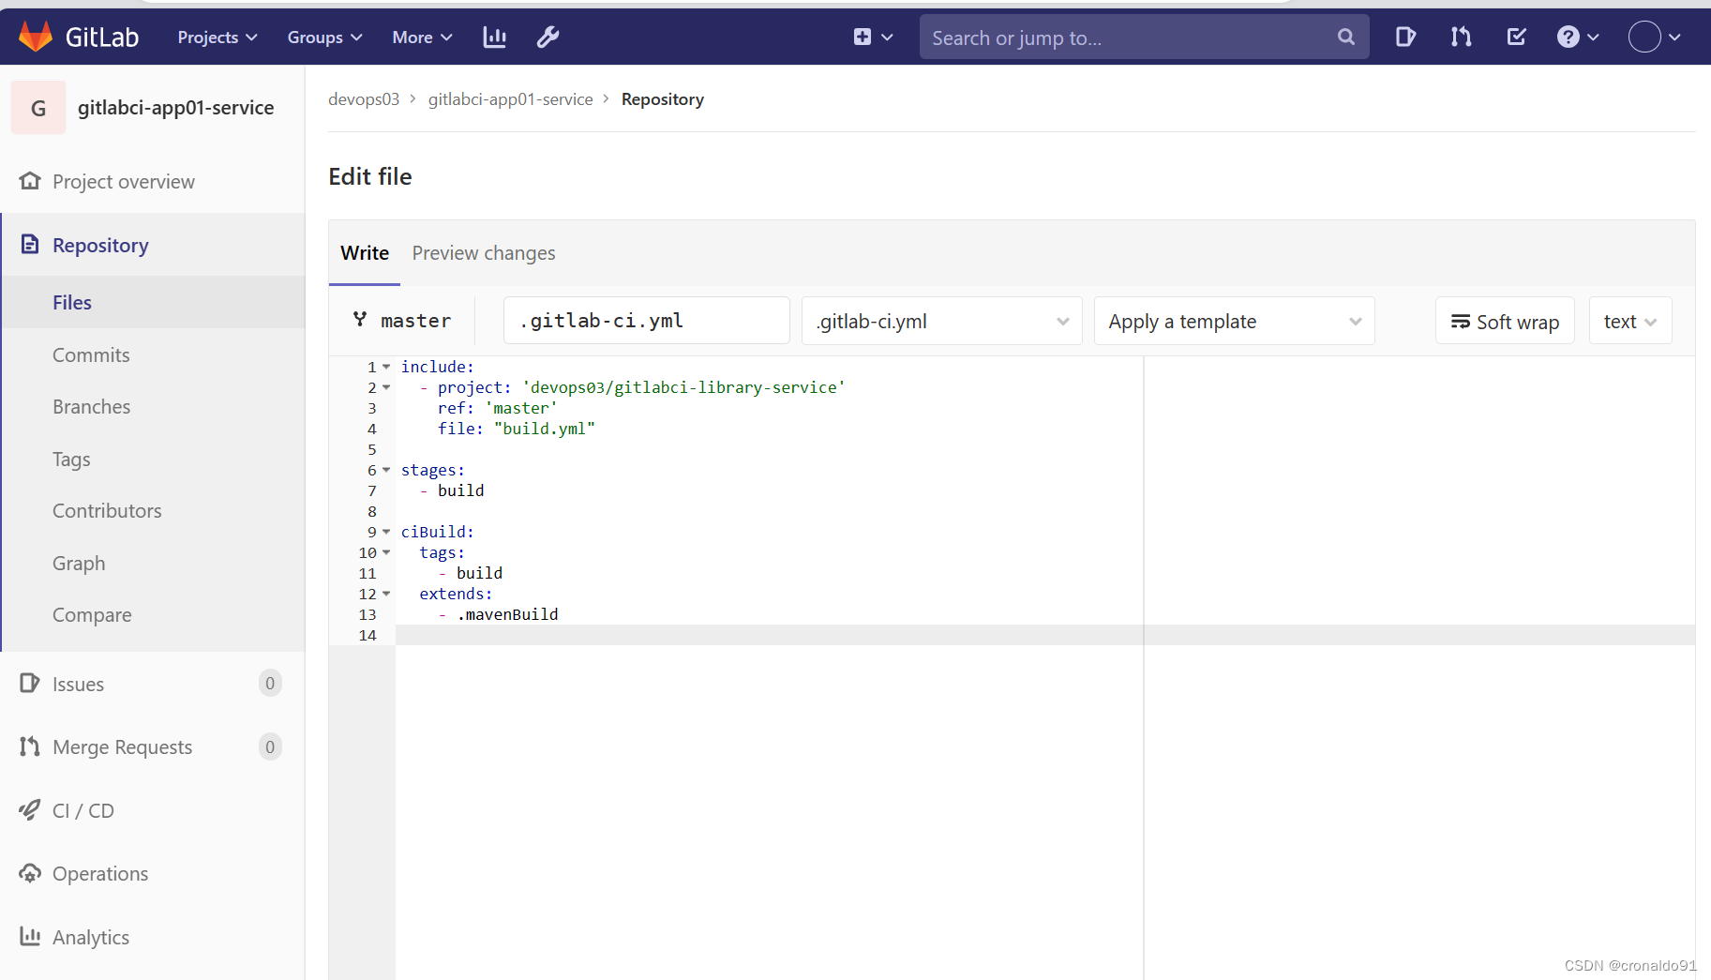1711x980 pixels.
Task: Click the GitLab fox logo
Action: tap(36, 37)
